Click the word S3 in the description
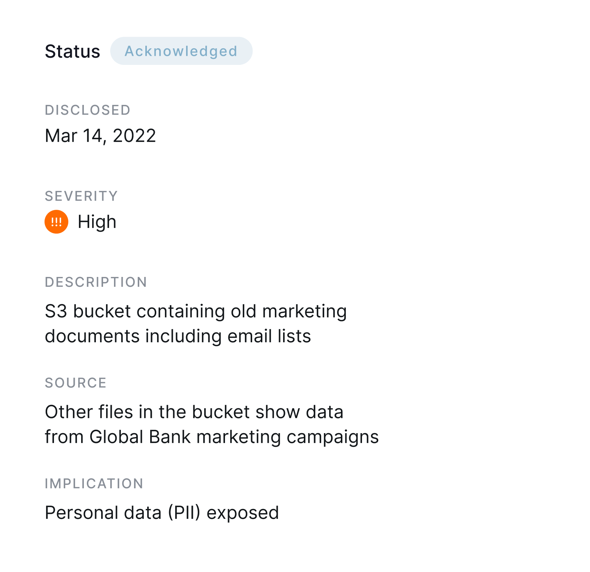Viewport: 590px width, 572px height. [56, 312]
